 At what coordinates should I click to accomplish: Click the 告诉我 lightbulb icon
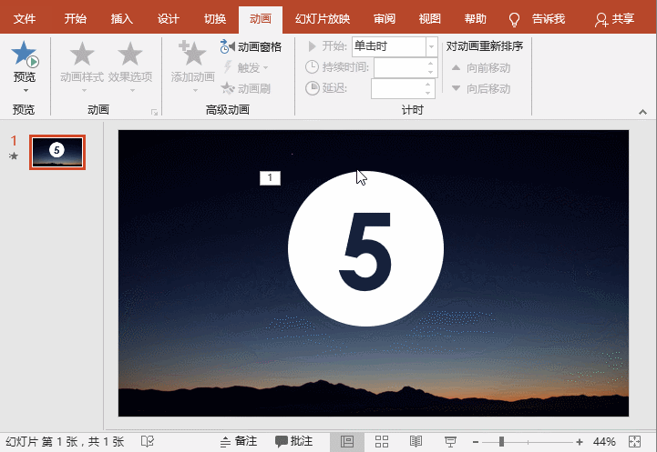[514, 19]
